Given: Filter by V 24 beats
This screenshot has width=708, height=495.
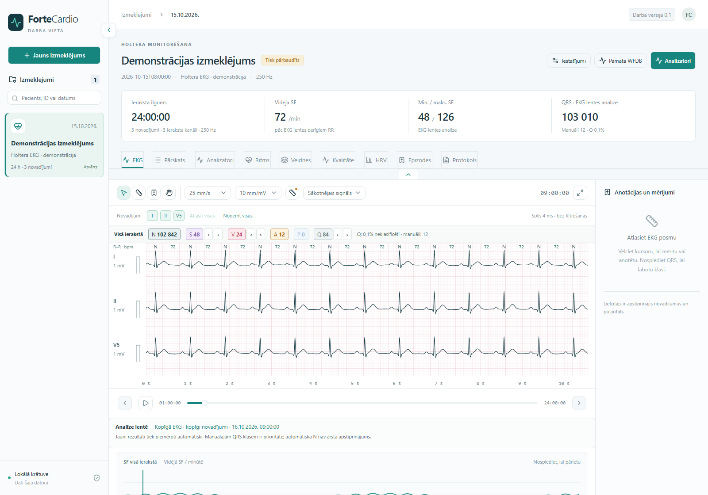Looking at the screenshot, I should [x=237, y=235].
